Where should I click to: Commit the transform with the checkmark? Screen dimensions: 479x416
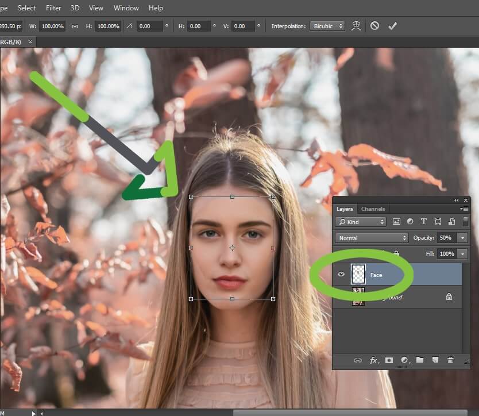coord(392,25)
